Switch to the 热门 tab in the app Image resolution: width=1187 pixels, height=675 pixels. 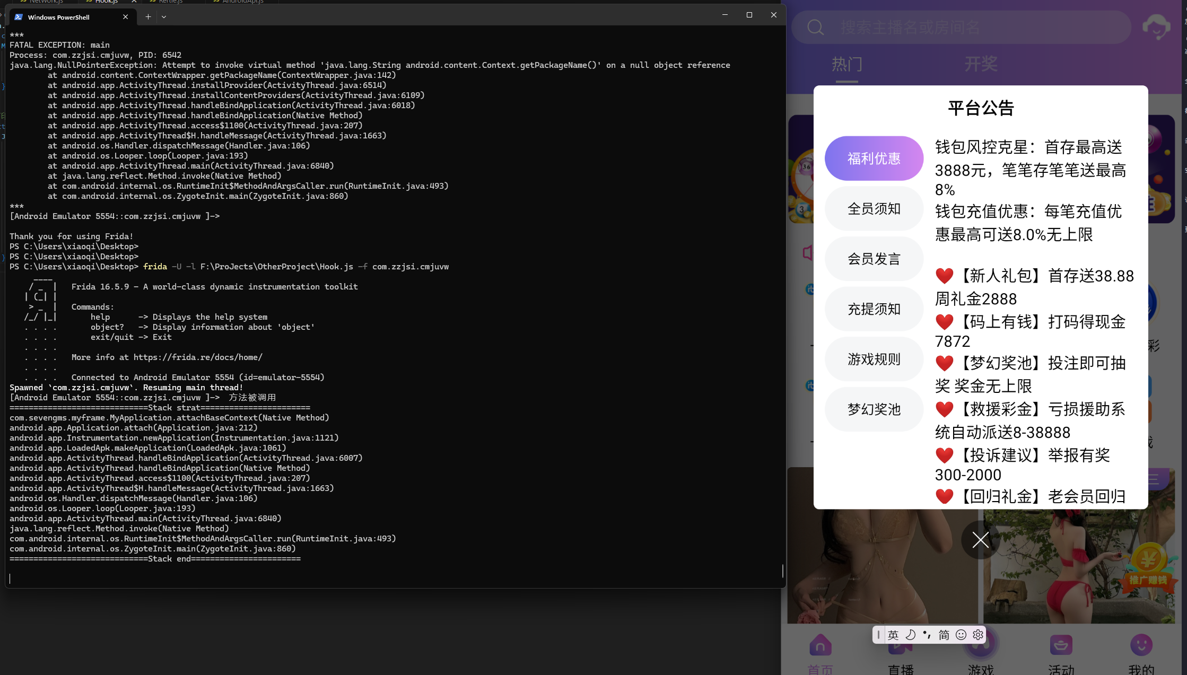coord(846,64)
